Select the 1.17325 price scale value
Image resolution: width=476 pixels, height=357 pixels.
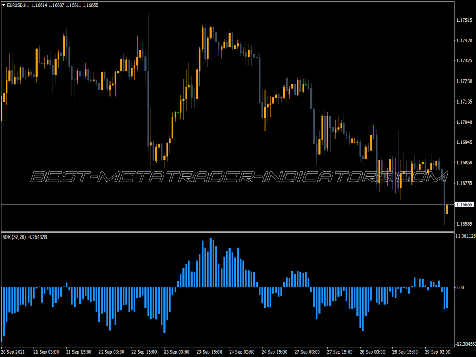pyautogui.click(x=464, y=61)
